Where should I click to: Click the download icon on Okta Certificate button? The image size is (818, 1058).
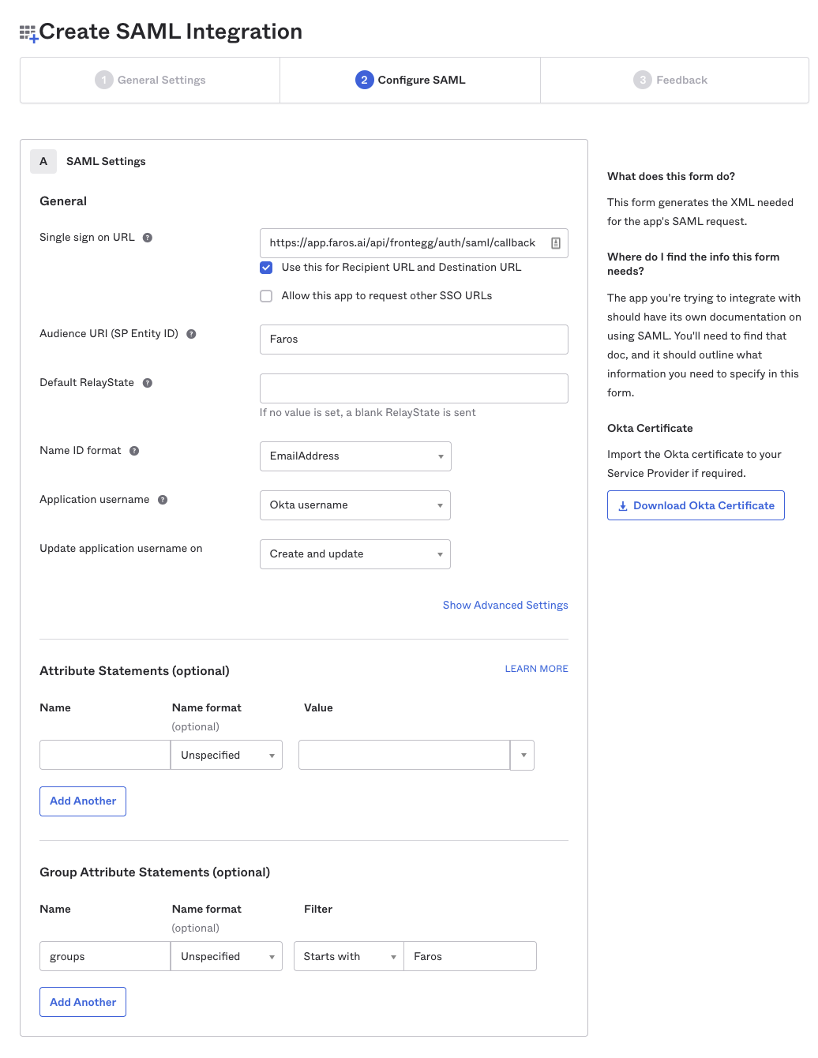623,506
